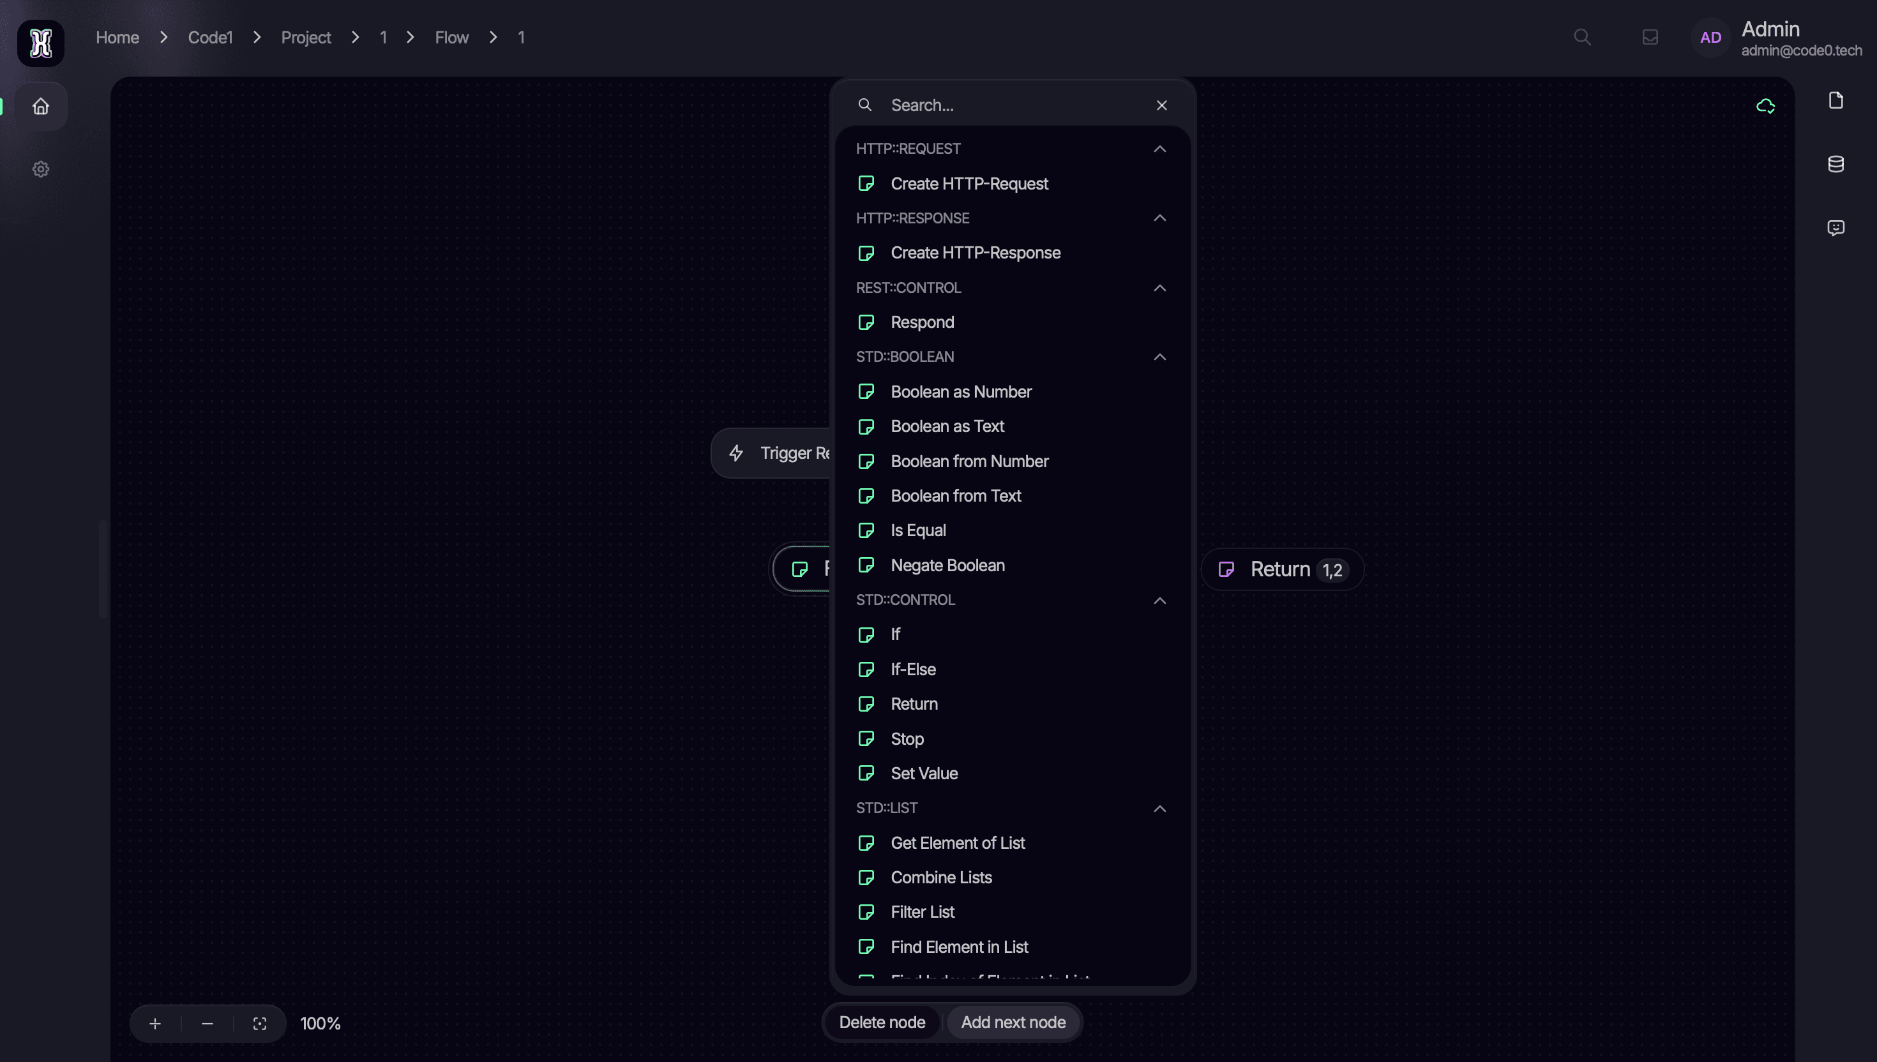Collapse the STD::LIST section
This screenshot has width=1877, height=1062.
(1159, 808)
